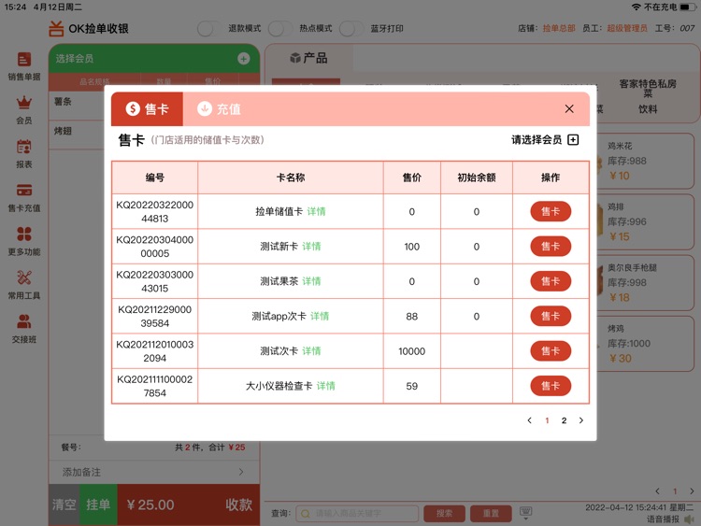The width and height of the screenshot is (701, 526).
Task: Sell the 测试新卡 card
Action: click(551, 247)
